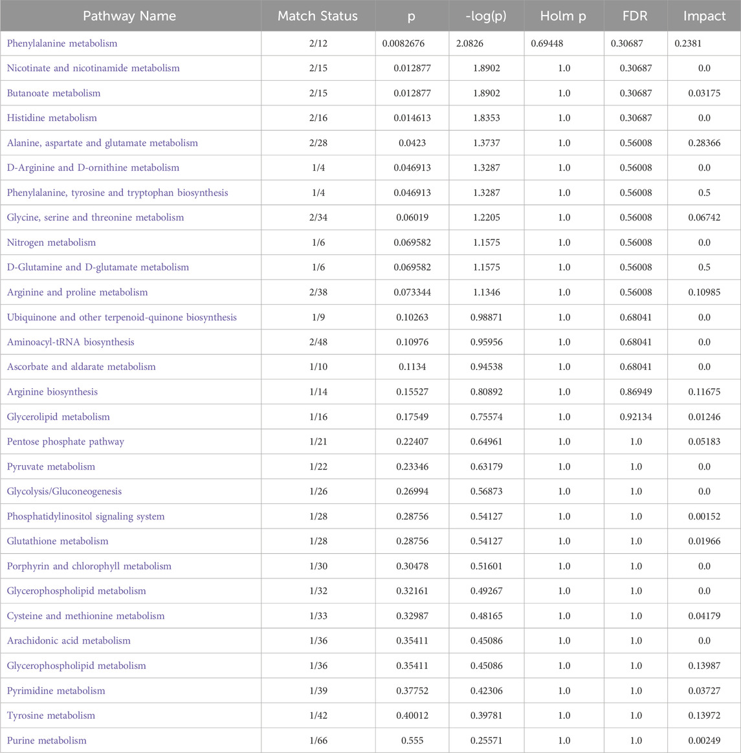Open Alanine, aspartate and glutamate metabolism
This screenshot has height=753, width=741.
(102, 143)
